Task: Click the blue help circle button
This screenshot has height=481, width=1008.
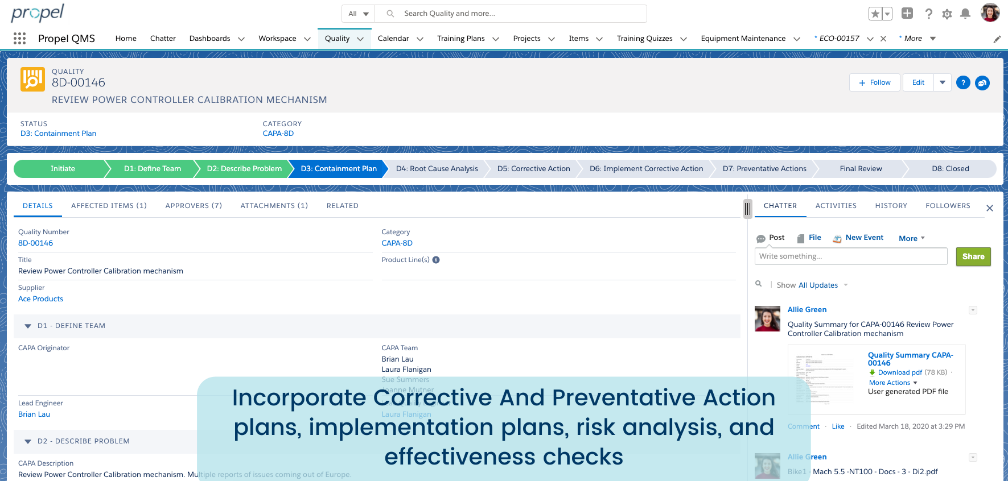Action: coord(963,83)
